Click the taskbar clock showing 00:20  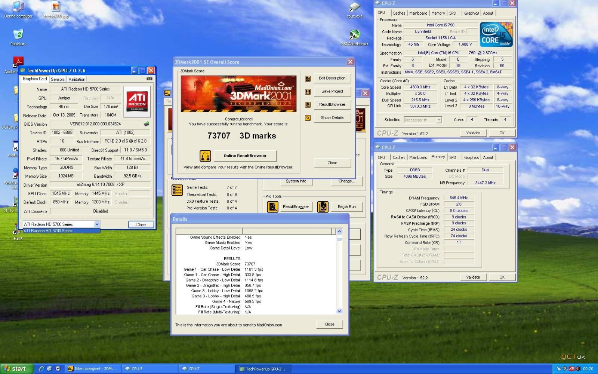tap(588, 369)
